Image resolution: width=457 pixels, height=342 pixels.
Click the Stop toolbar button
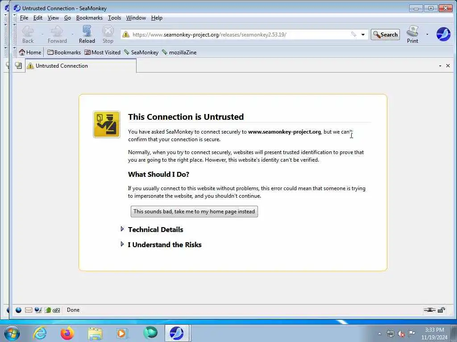pyautogui.click(x=108, y=34)
